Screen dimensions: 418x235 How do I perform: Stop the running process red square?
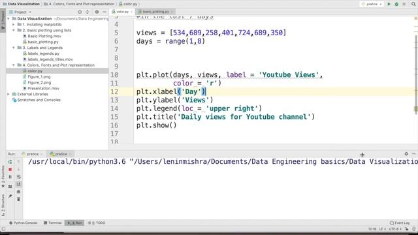(x=10, y=169)
